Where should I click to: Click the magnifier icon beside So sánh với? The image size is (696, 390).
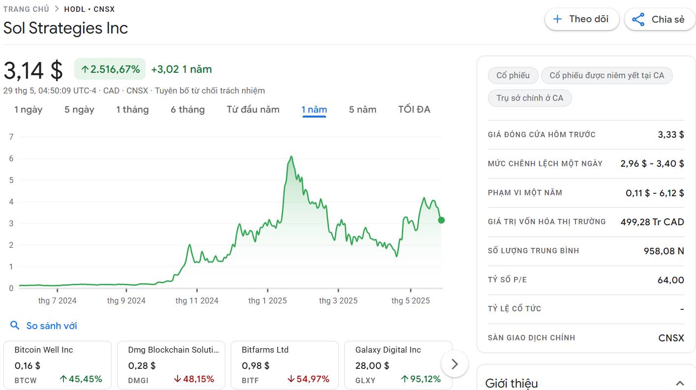point(15,326)
